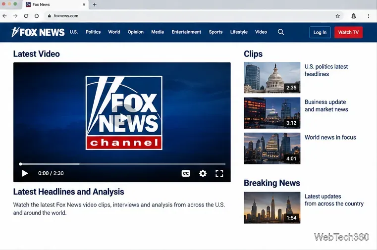Open 'Latest updates from across the country'
Image resolution: width=377 pixels, height=250 pixels.
tap(334, 200)
